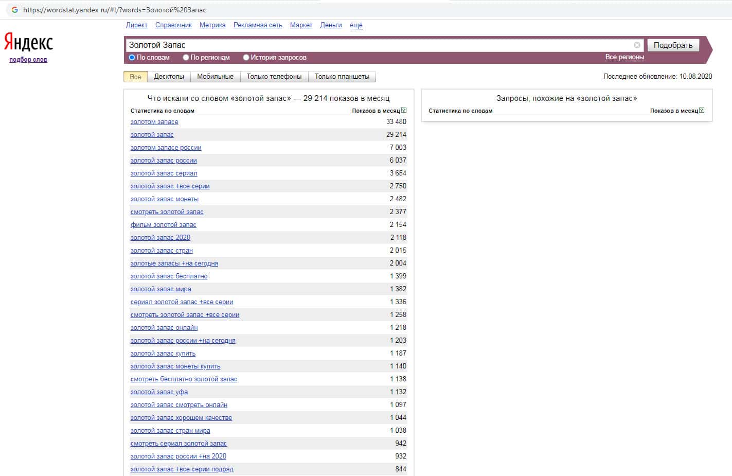Open the 'золотой запас сериал' query link
Viewport: 732px width, 476px height.
click(164, 173)
